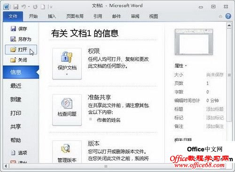Image resolution: width=235 pixels, height=172 pixels.
Task: Open the 文件 (File) tab
Action: point(13,16)
